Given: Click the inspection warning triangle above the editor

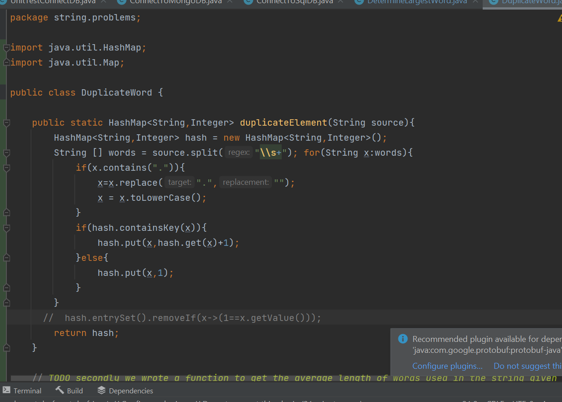Looking at the screenshot, I should click(x=559, y=18).
